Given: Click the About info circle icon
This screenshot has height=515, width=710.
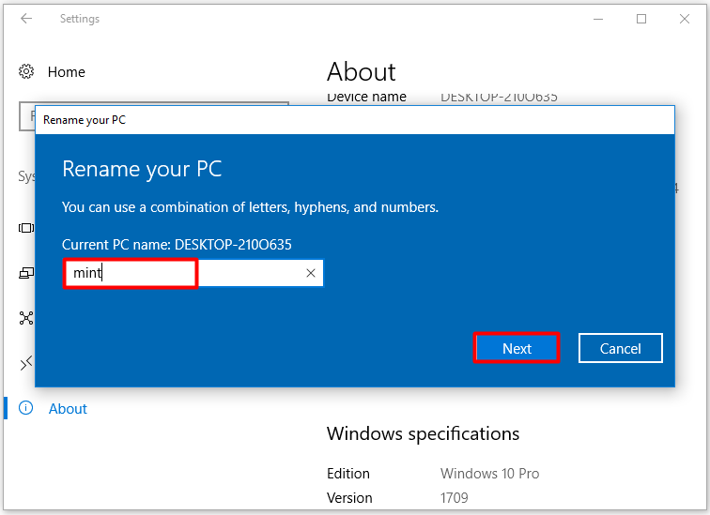Looking at the screenshot, I should (25, 408).
